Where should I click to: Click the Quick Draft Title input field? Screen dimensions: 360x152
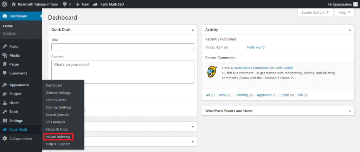pos(123,47)
